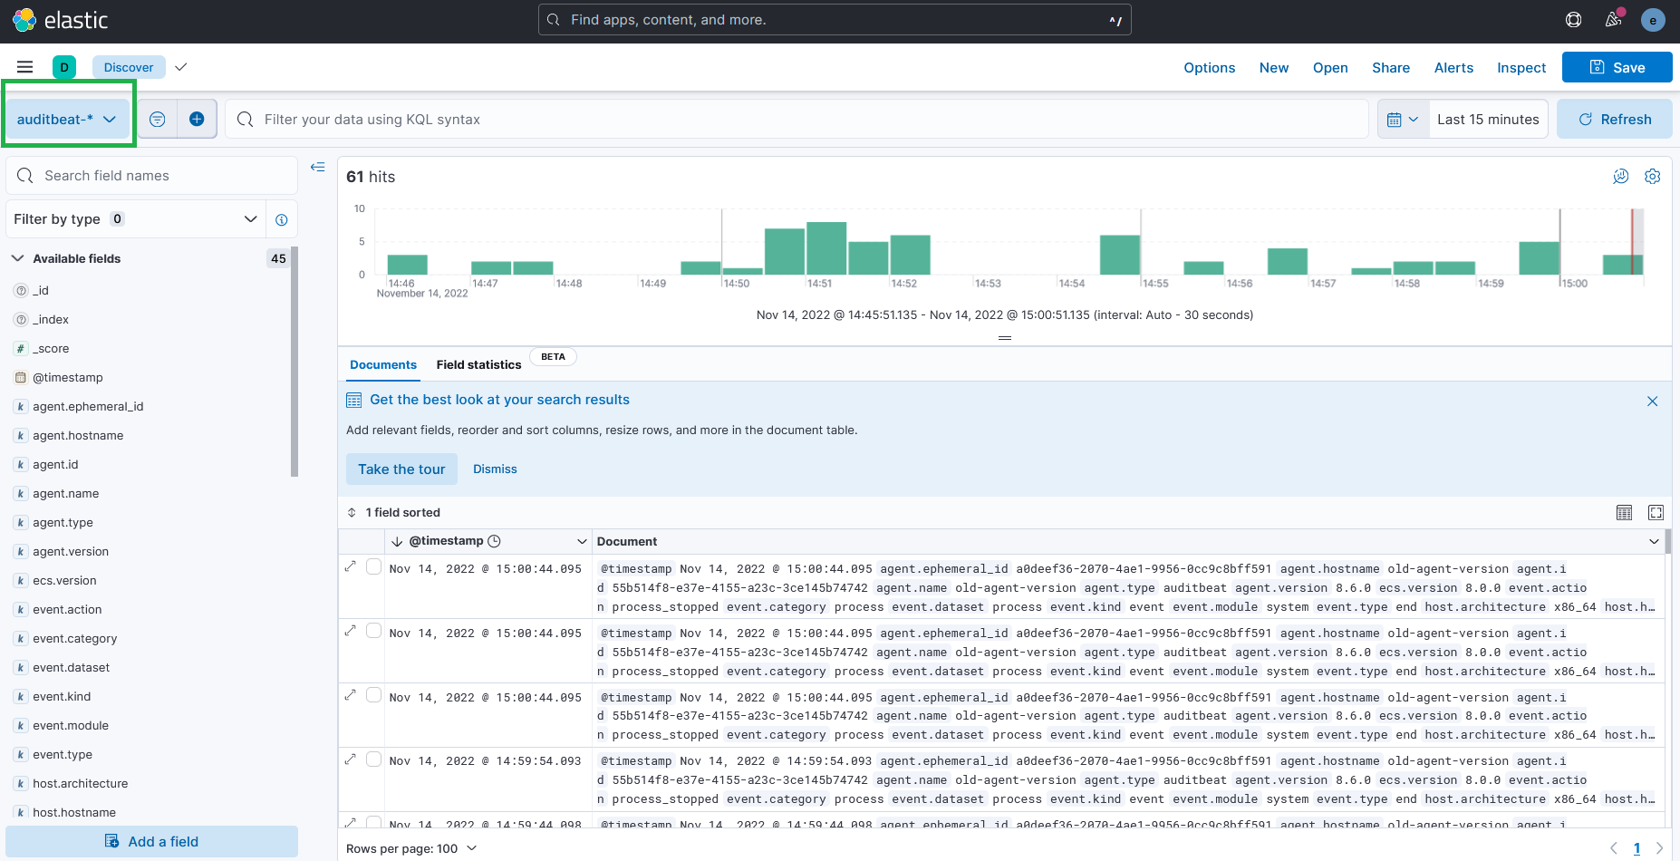Click the Search field names input

(152, 175)
